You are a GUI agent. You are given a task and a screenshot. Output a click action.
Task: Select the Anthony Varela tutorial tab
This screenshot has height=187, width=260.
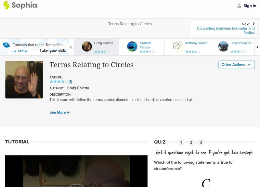[x=187, y=47]
